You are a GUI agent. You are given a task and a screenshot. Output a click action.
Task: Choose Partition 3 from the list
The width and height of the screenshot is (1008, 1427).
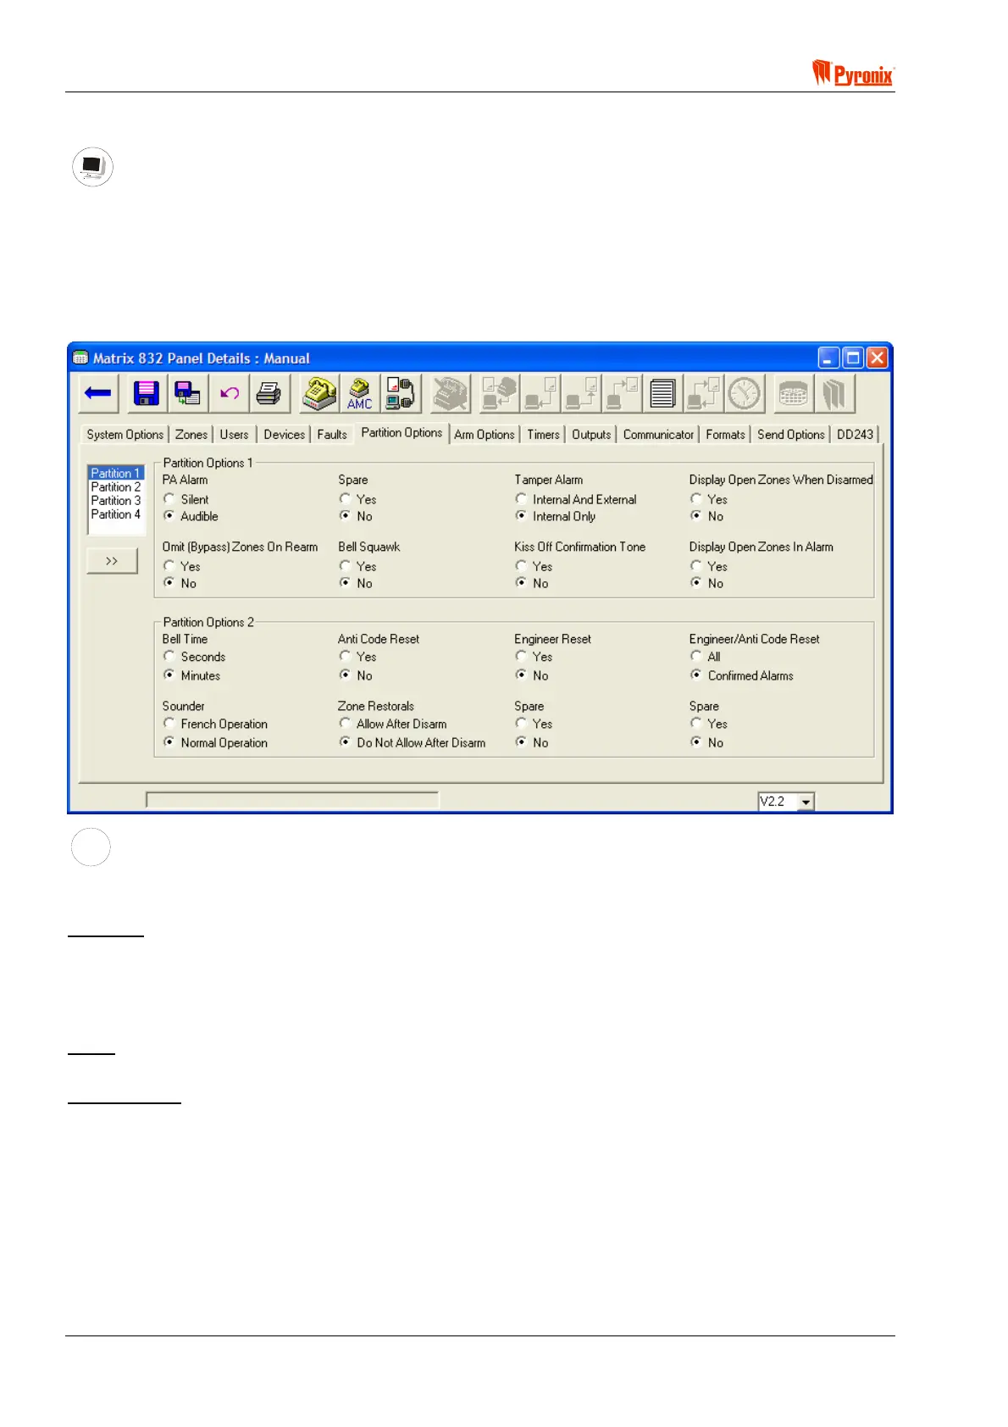point(116,501)
